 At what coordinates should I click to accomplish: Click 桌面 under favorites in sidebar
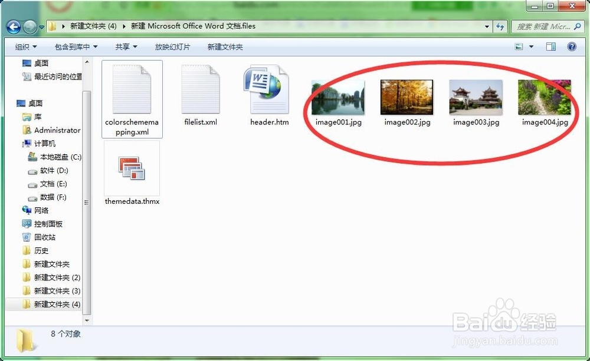point(36,63)
